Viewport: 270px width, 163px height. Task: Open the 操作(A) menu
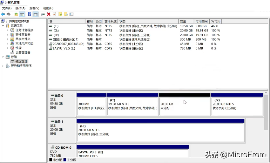[x=20, y=8]
